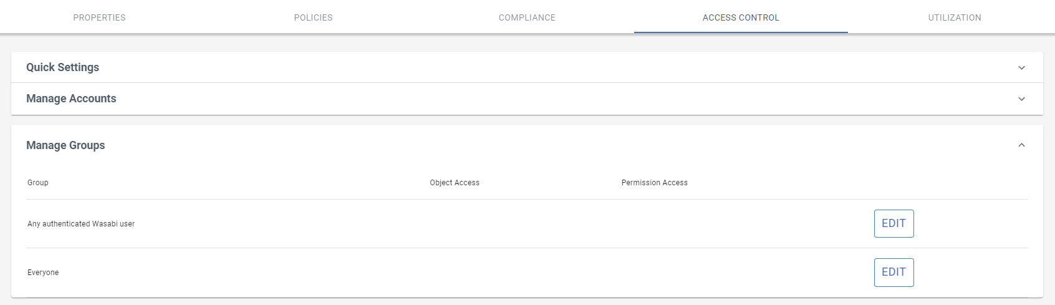View the Utilization tab
This screenshot has width=1055, height=305.
pos(955,17)
